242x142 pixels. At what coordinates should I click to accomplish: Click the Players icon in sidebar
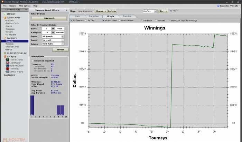5,53
